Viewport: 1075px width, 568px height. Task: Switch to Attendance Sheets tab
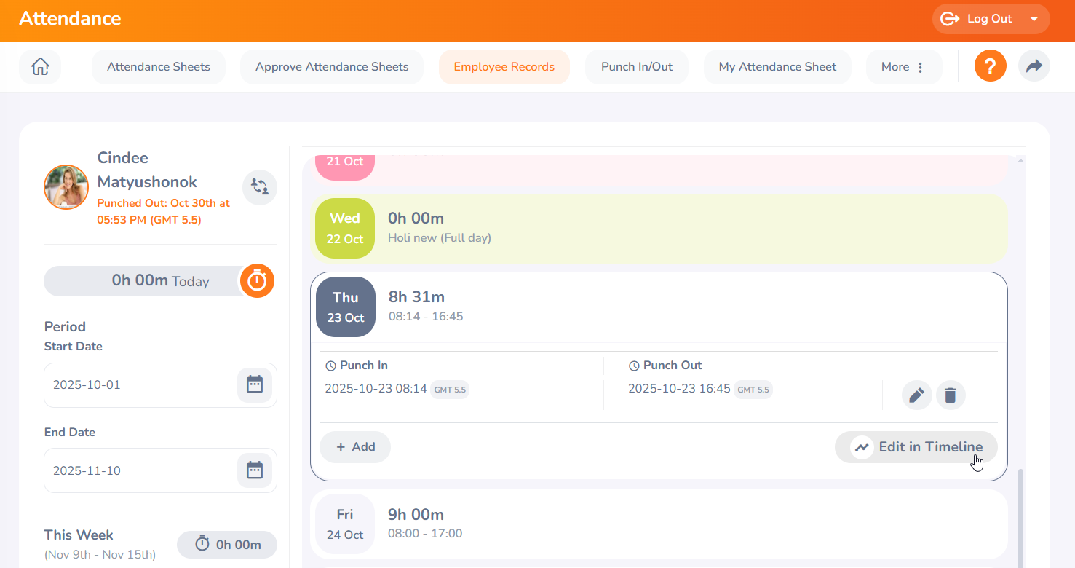159,67
